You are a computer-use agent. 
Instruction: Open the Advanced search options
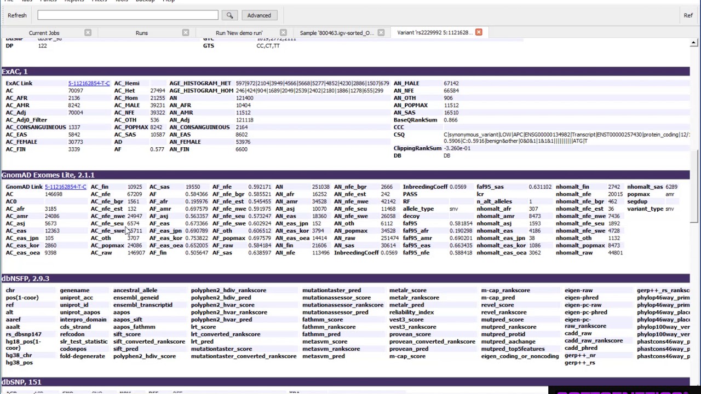[x=259, y=15]
